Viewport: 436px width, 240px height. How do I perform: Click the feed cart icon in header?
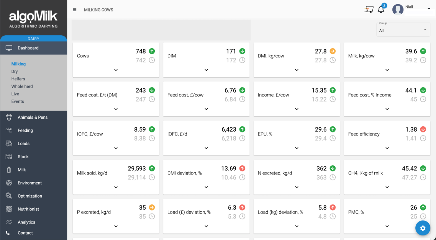pos(369,10)
